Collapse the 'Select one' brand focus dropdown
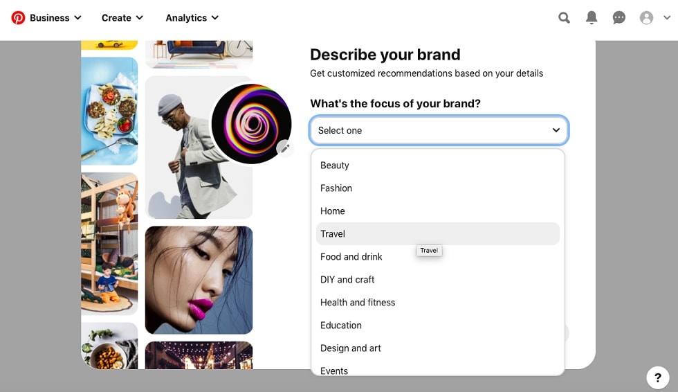 point(439,130)
